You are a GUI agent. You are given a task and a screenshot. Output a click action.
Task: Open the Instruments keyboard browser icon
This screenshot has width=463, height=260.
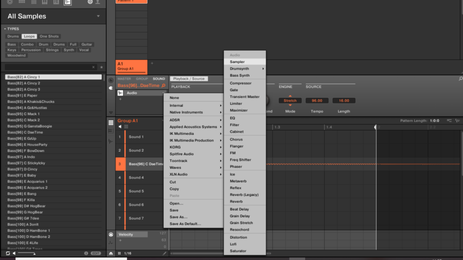45,2
